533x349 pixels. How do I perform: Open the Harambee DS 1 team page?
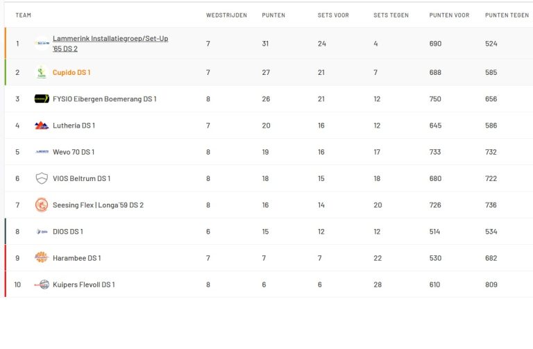(x=76, y=258)
